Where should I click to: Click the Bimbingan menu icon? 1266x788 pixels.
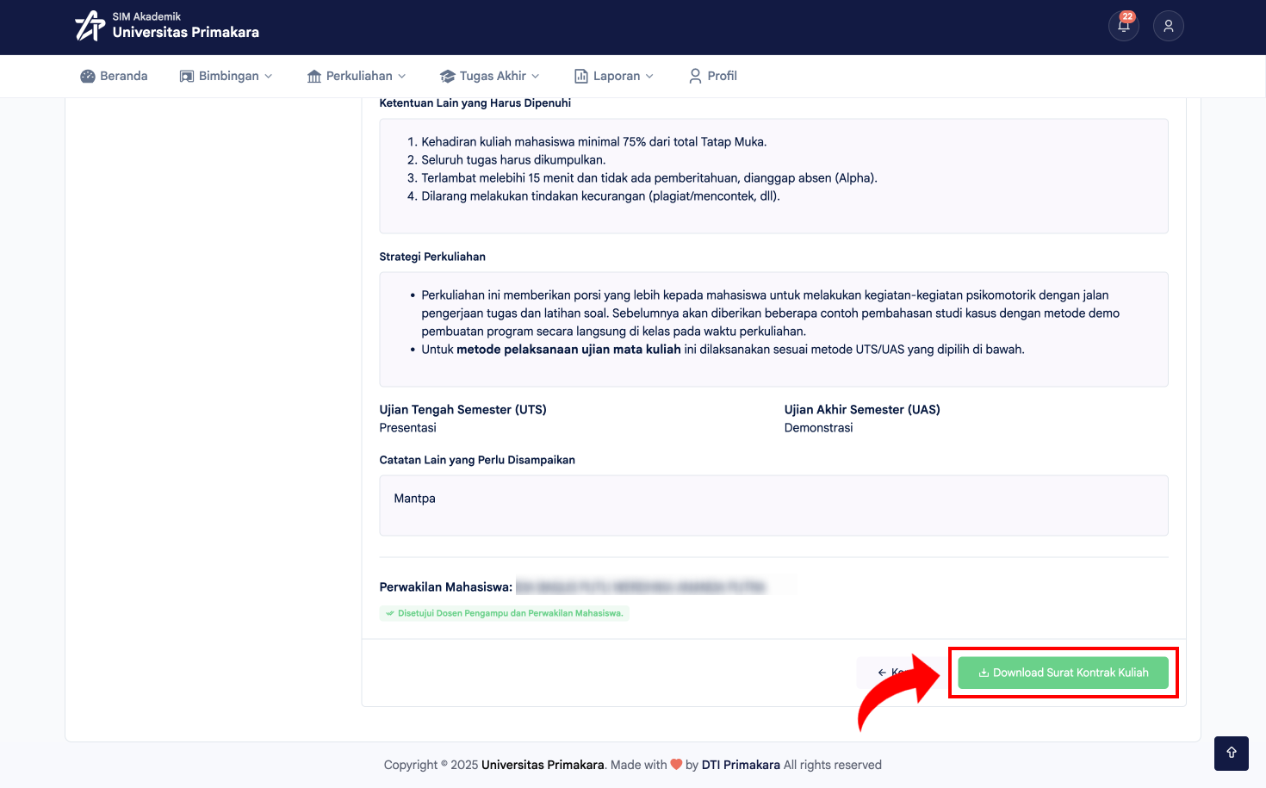tap(187, 76)
